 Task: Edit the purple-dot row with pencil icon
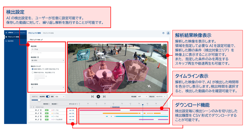[x=38, y=120]
